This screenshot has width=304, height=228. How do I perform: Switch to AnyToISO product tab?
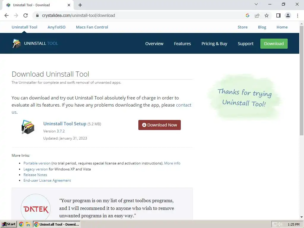[57, 27]
